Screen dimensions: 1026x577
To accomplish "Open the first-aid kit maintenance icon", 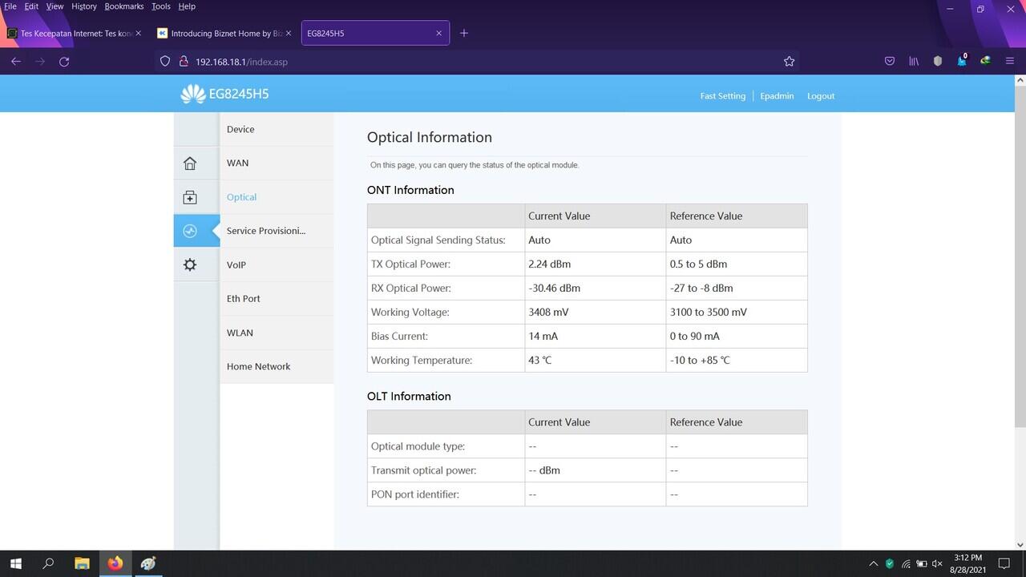I will pyautogui.click(x=190, y=197).
